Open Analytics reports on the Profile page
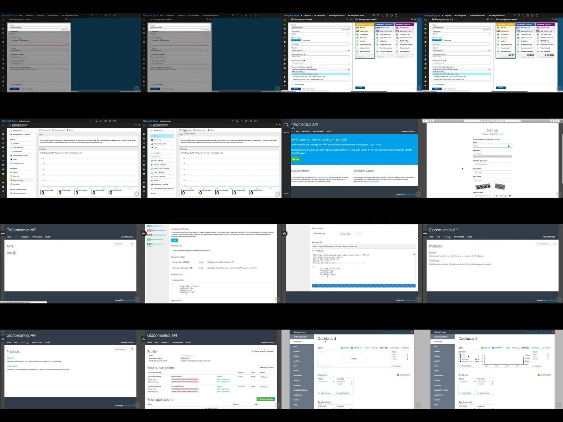This screenshot has width=563, height=422. coord(267,367)
